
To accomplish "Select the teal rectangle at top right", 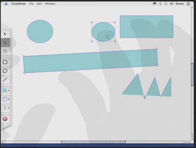I will (x=147, y=26).
